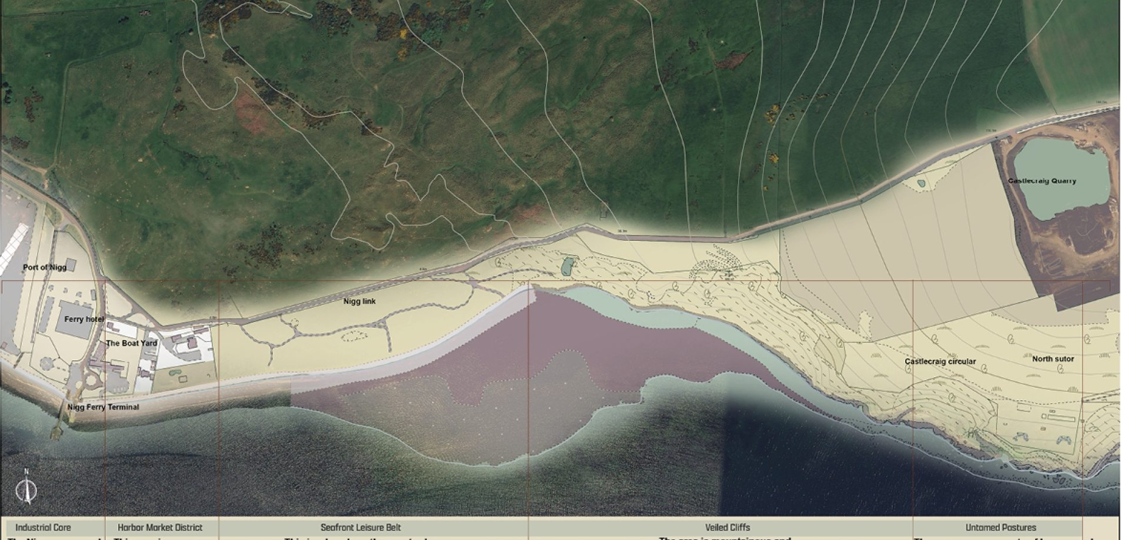Screen dimensions: 1121x540
Task: Click the small pond above the shoreline
Action: coord(566,266)
